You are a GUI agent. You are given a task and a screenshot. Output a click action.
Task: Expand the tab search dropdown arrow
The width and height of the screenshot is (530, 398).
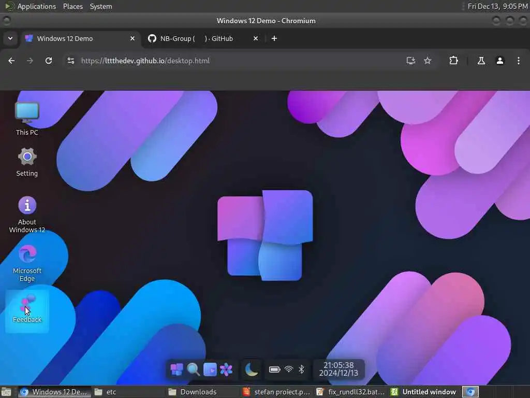coord(10,38)
